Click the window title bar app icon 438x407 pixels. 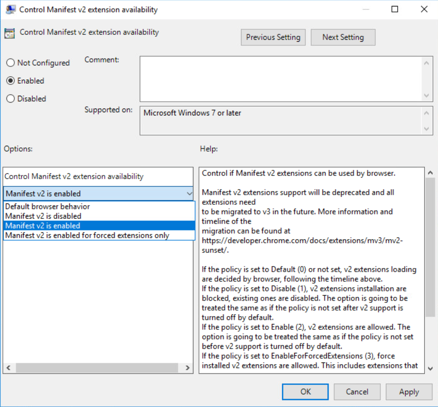tap(10, 10)
